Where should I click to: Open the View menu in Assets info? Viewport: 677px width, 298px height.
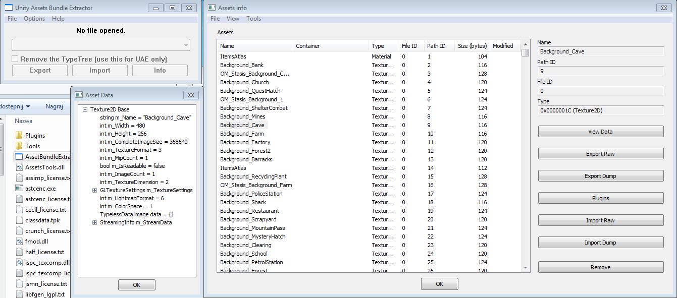[x=233, y=19]
